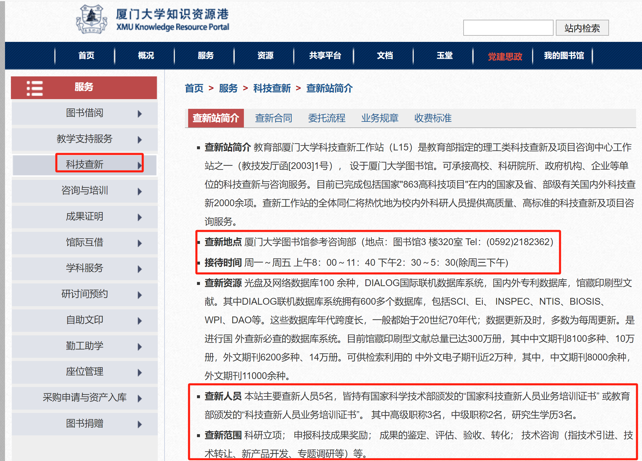Viewport: 642px width, 461px height.
Task: Click the 查新范围 bold heading text
Action: pyautogui.click(x=223, y=435)
